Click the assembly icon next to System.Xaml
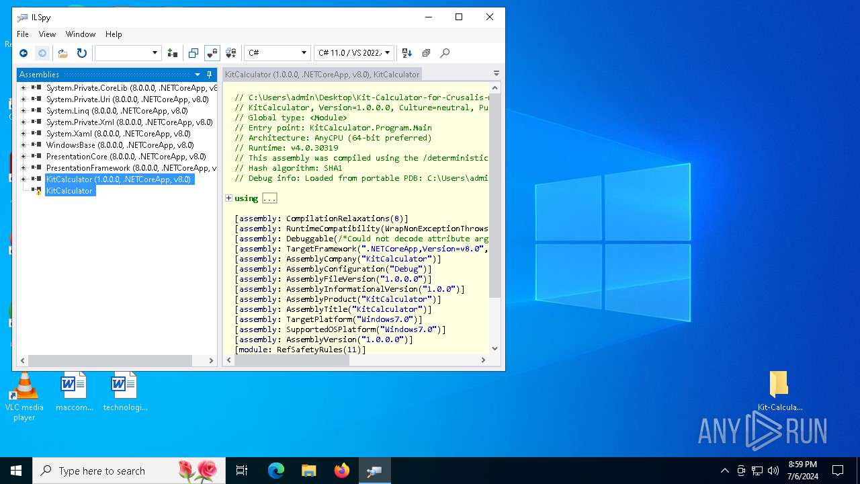This screenshot has height=484, width=860. pyautogui.click(x=36, y=134)
